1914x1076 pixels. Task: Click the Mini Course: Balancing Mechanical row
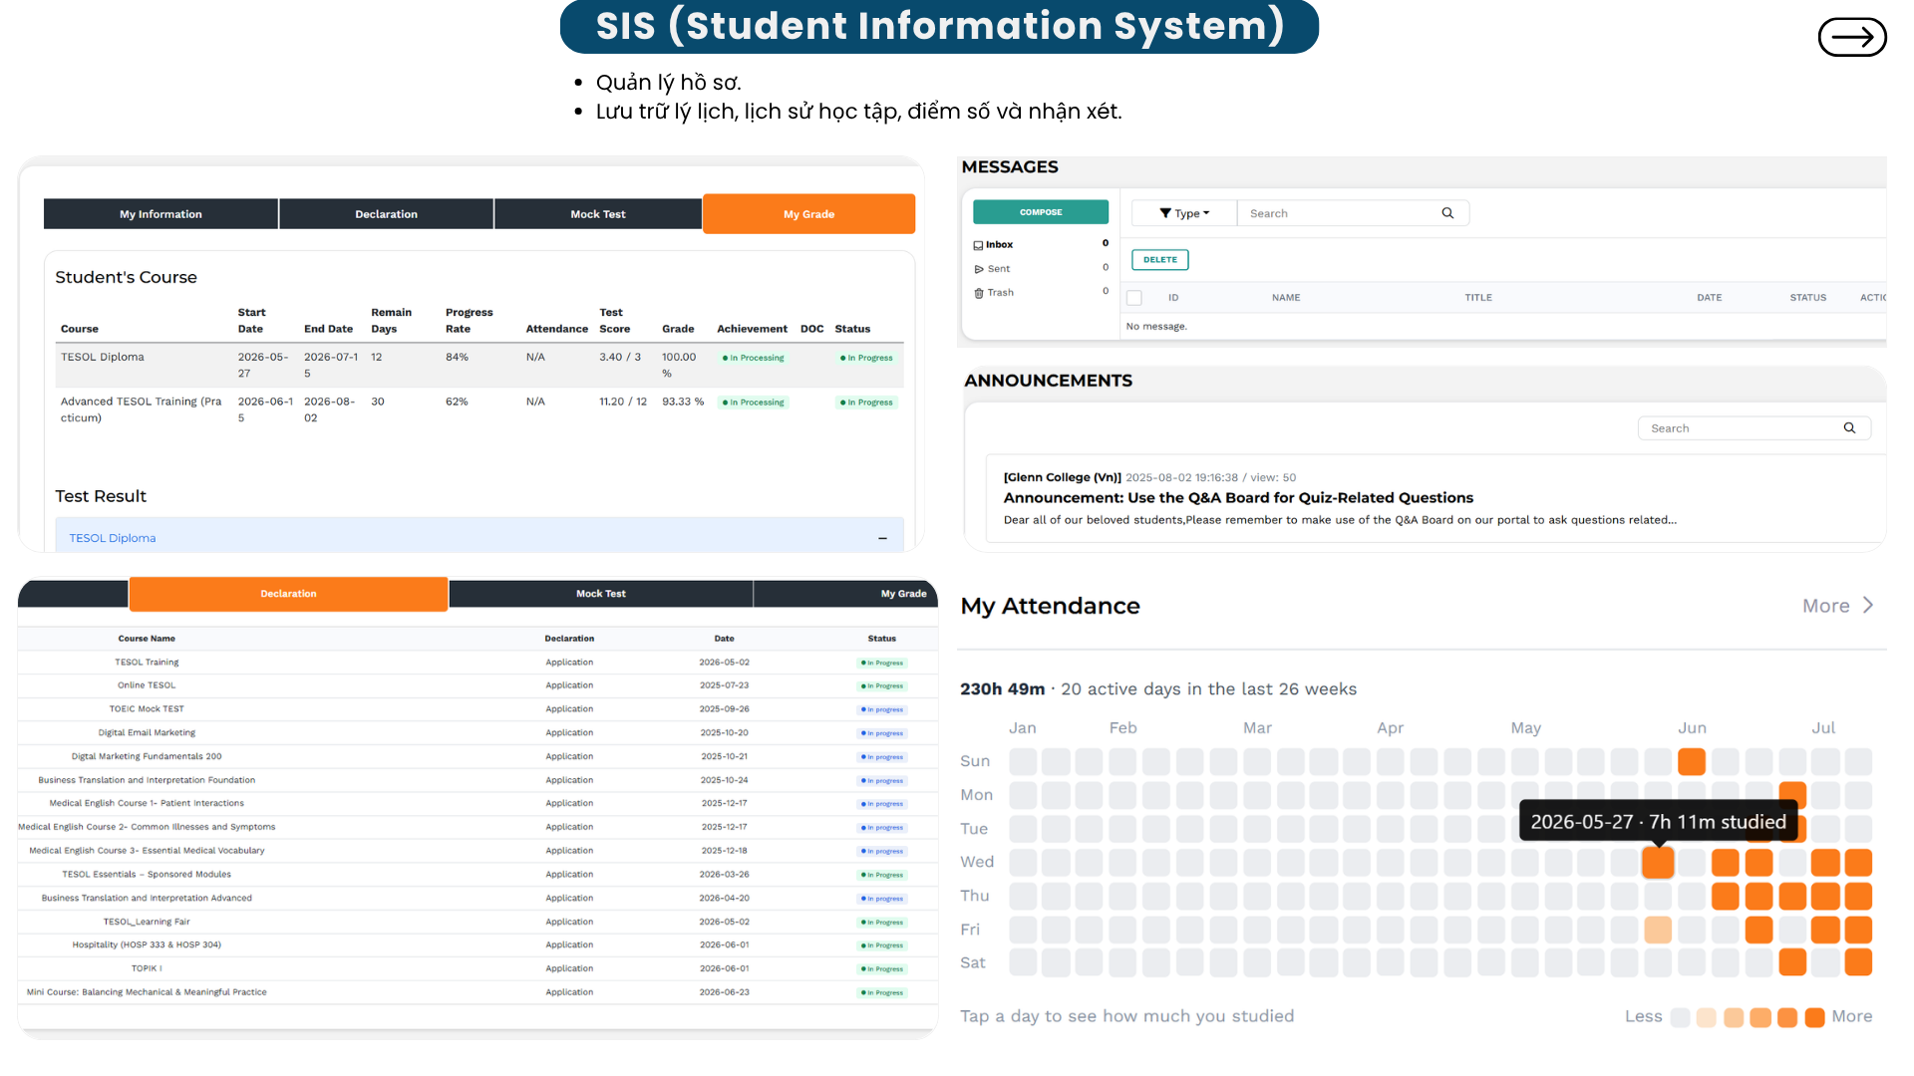pyautogui.click(x=478, y=992)
